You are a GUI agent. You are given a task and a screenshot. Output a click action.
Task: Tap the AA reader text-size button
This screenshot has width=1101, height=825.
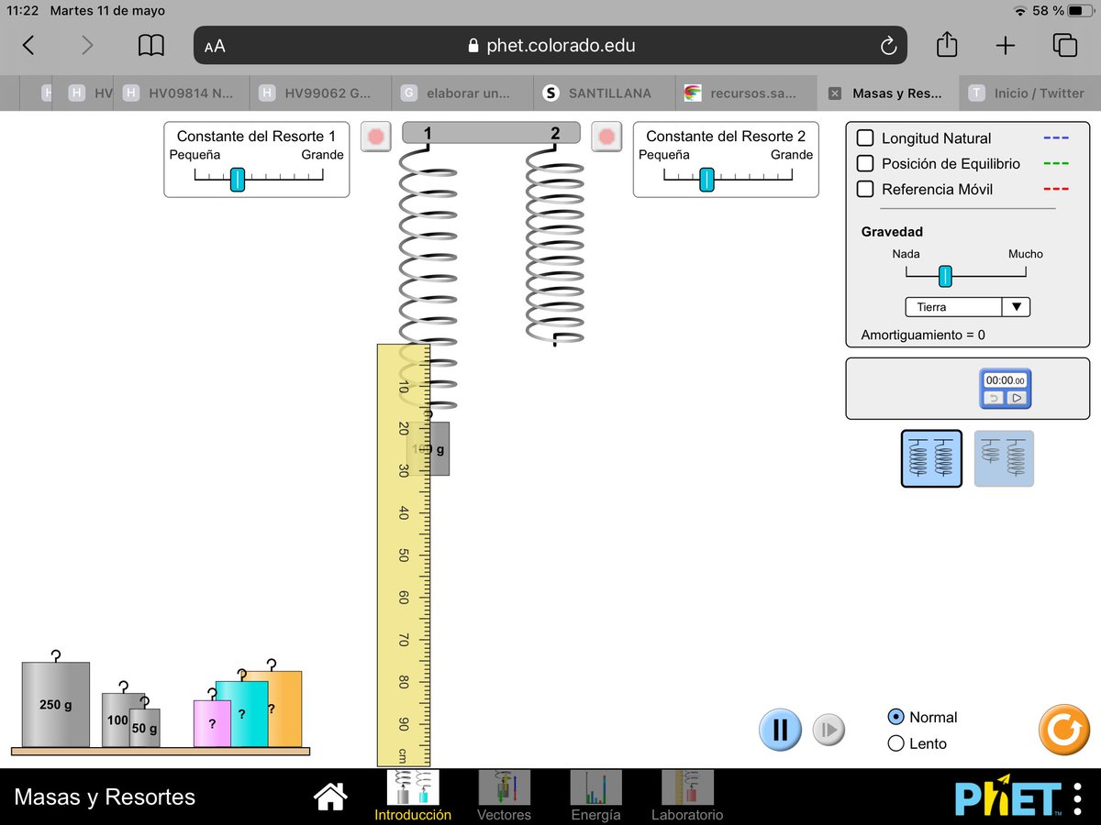(x=215, y=46)
